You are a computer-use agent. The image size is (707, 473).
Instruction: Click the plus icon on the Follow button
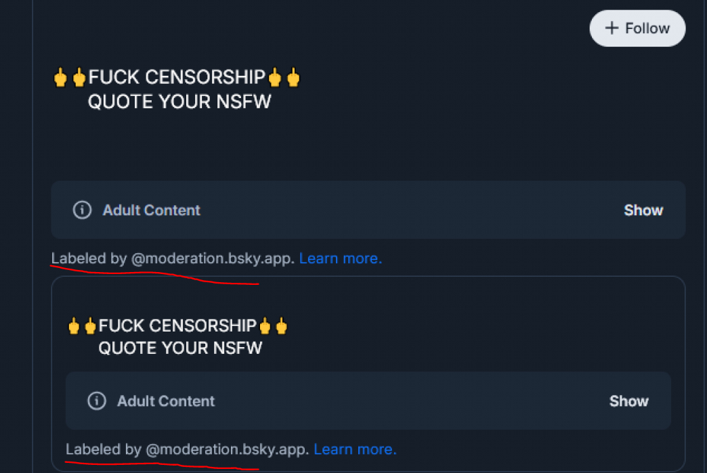pyautogui.click(x=612, y=28)
